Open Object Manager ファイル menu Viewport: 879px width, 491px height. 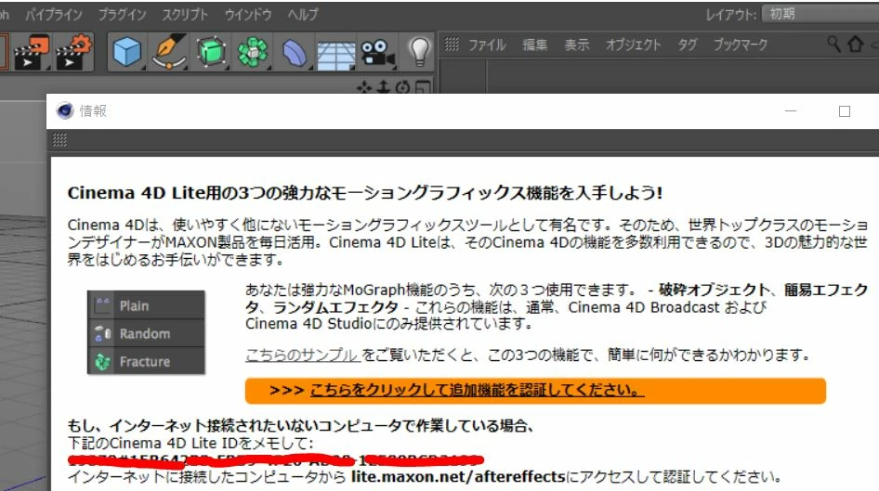click(487, 45)
